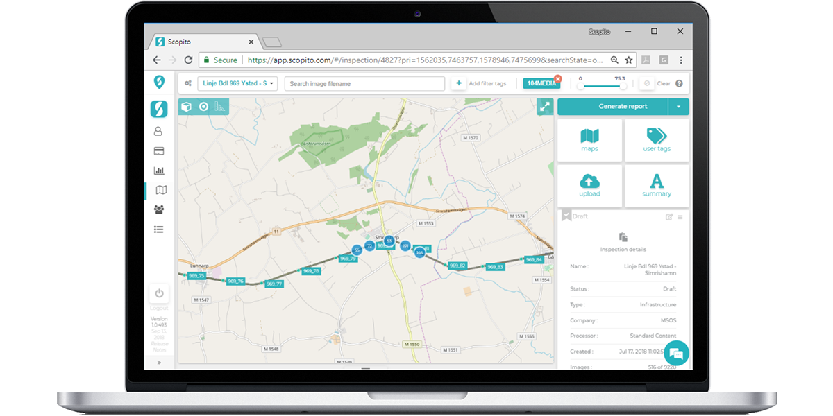Remove the 104MEDIA filter tag
This screenshot has height=416, width=833.
557,79
